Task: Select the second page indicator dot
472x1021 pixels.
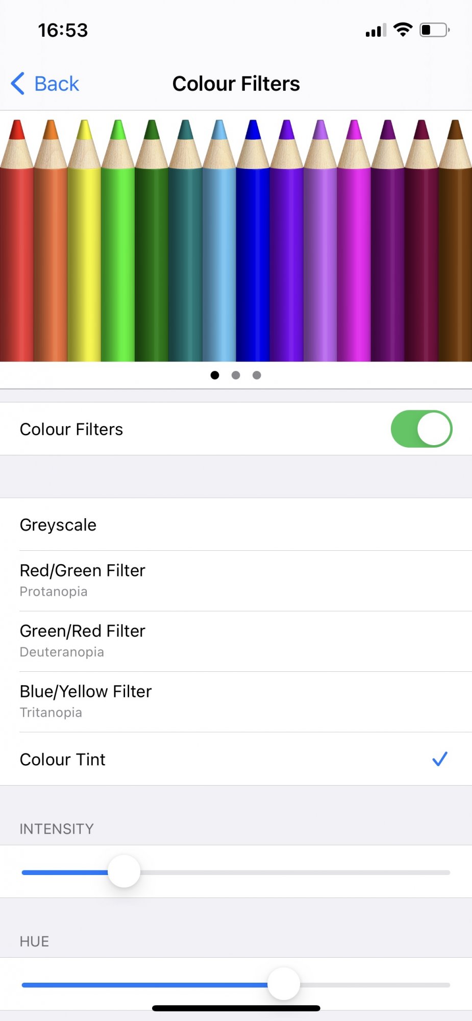Action: pos(236,375)
